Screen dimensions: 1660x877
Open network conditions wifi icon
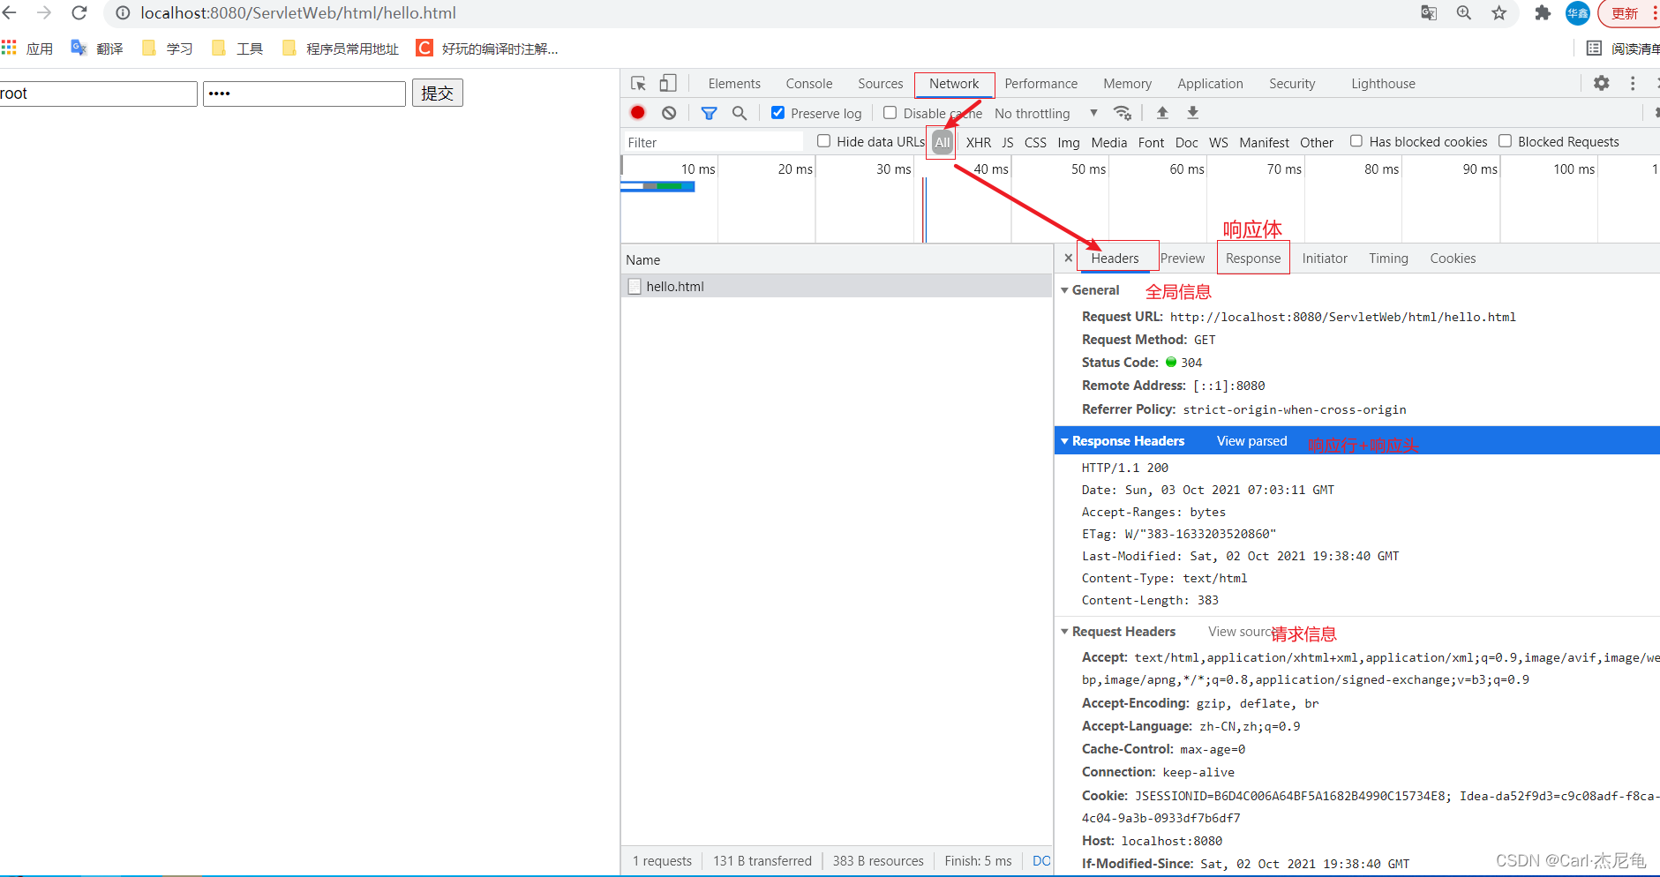1123,113
